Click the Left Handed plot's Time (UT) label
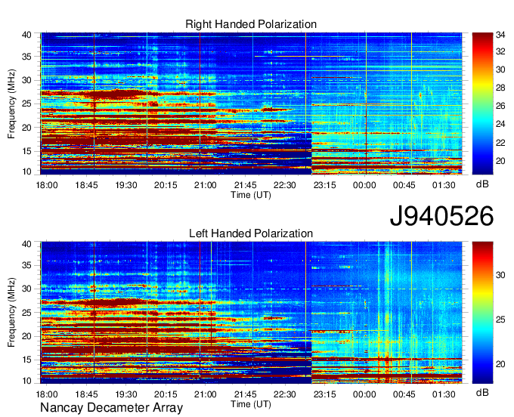The width and height of the screenshot is (514, 417). point(251,404)
